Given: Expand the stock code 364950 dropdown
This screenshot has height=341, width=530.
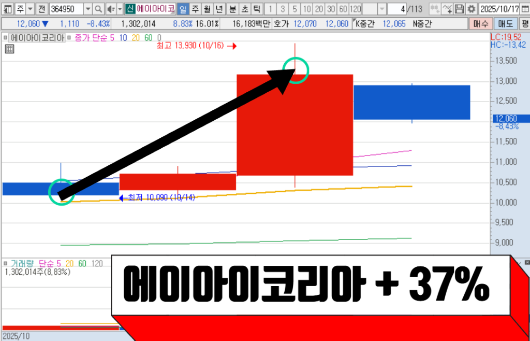Looking at the screenshot, I should [87, 9].
